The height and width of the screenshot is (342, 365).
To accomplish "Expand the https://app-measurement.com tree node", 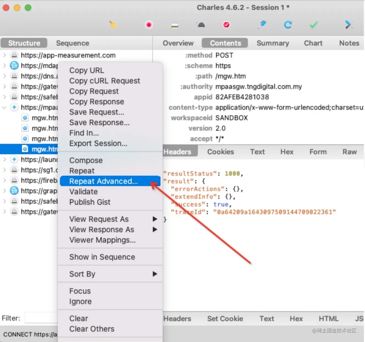I will point(4,55).
